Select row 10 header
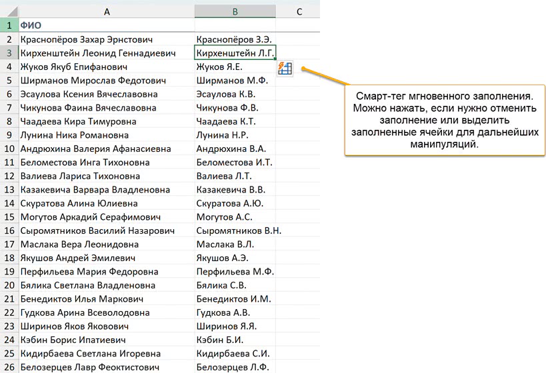This screenshot has height=373, width=546. click(9, 149)
